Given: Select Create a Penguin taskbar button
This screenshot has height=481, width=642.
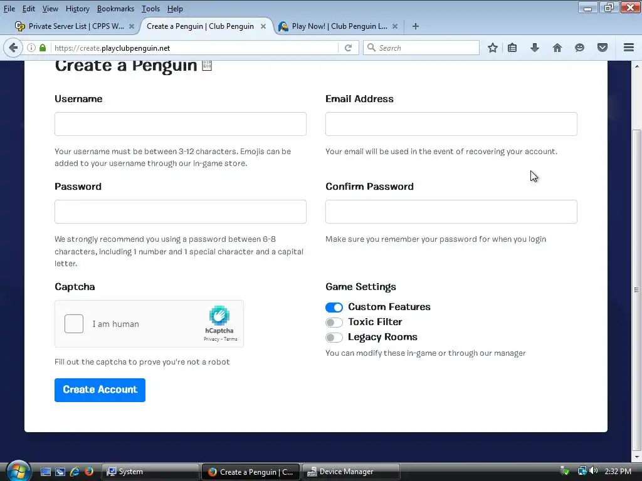Looking at the screenshot, I should (250, 472).
